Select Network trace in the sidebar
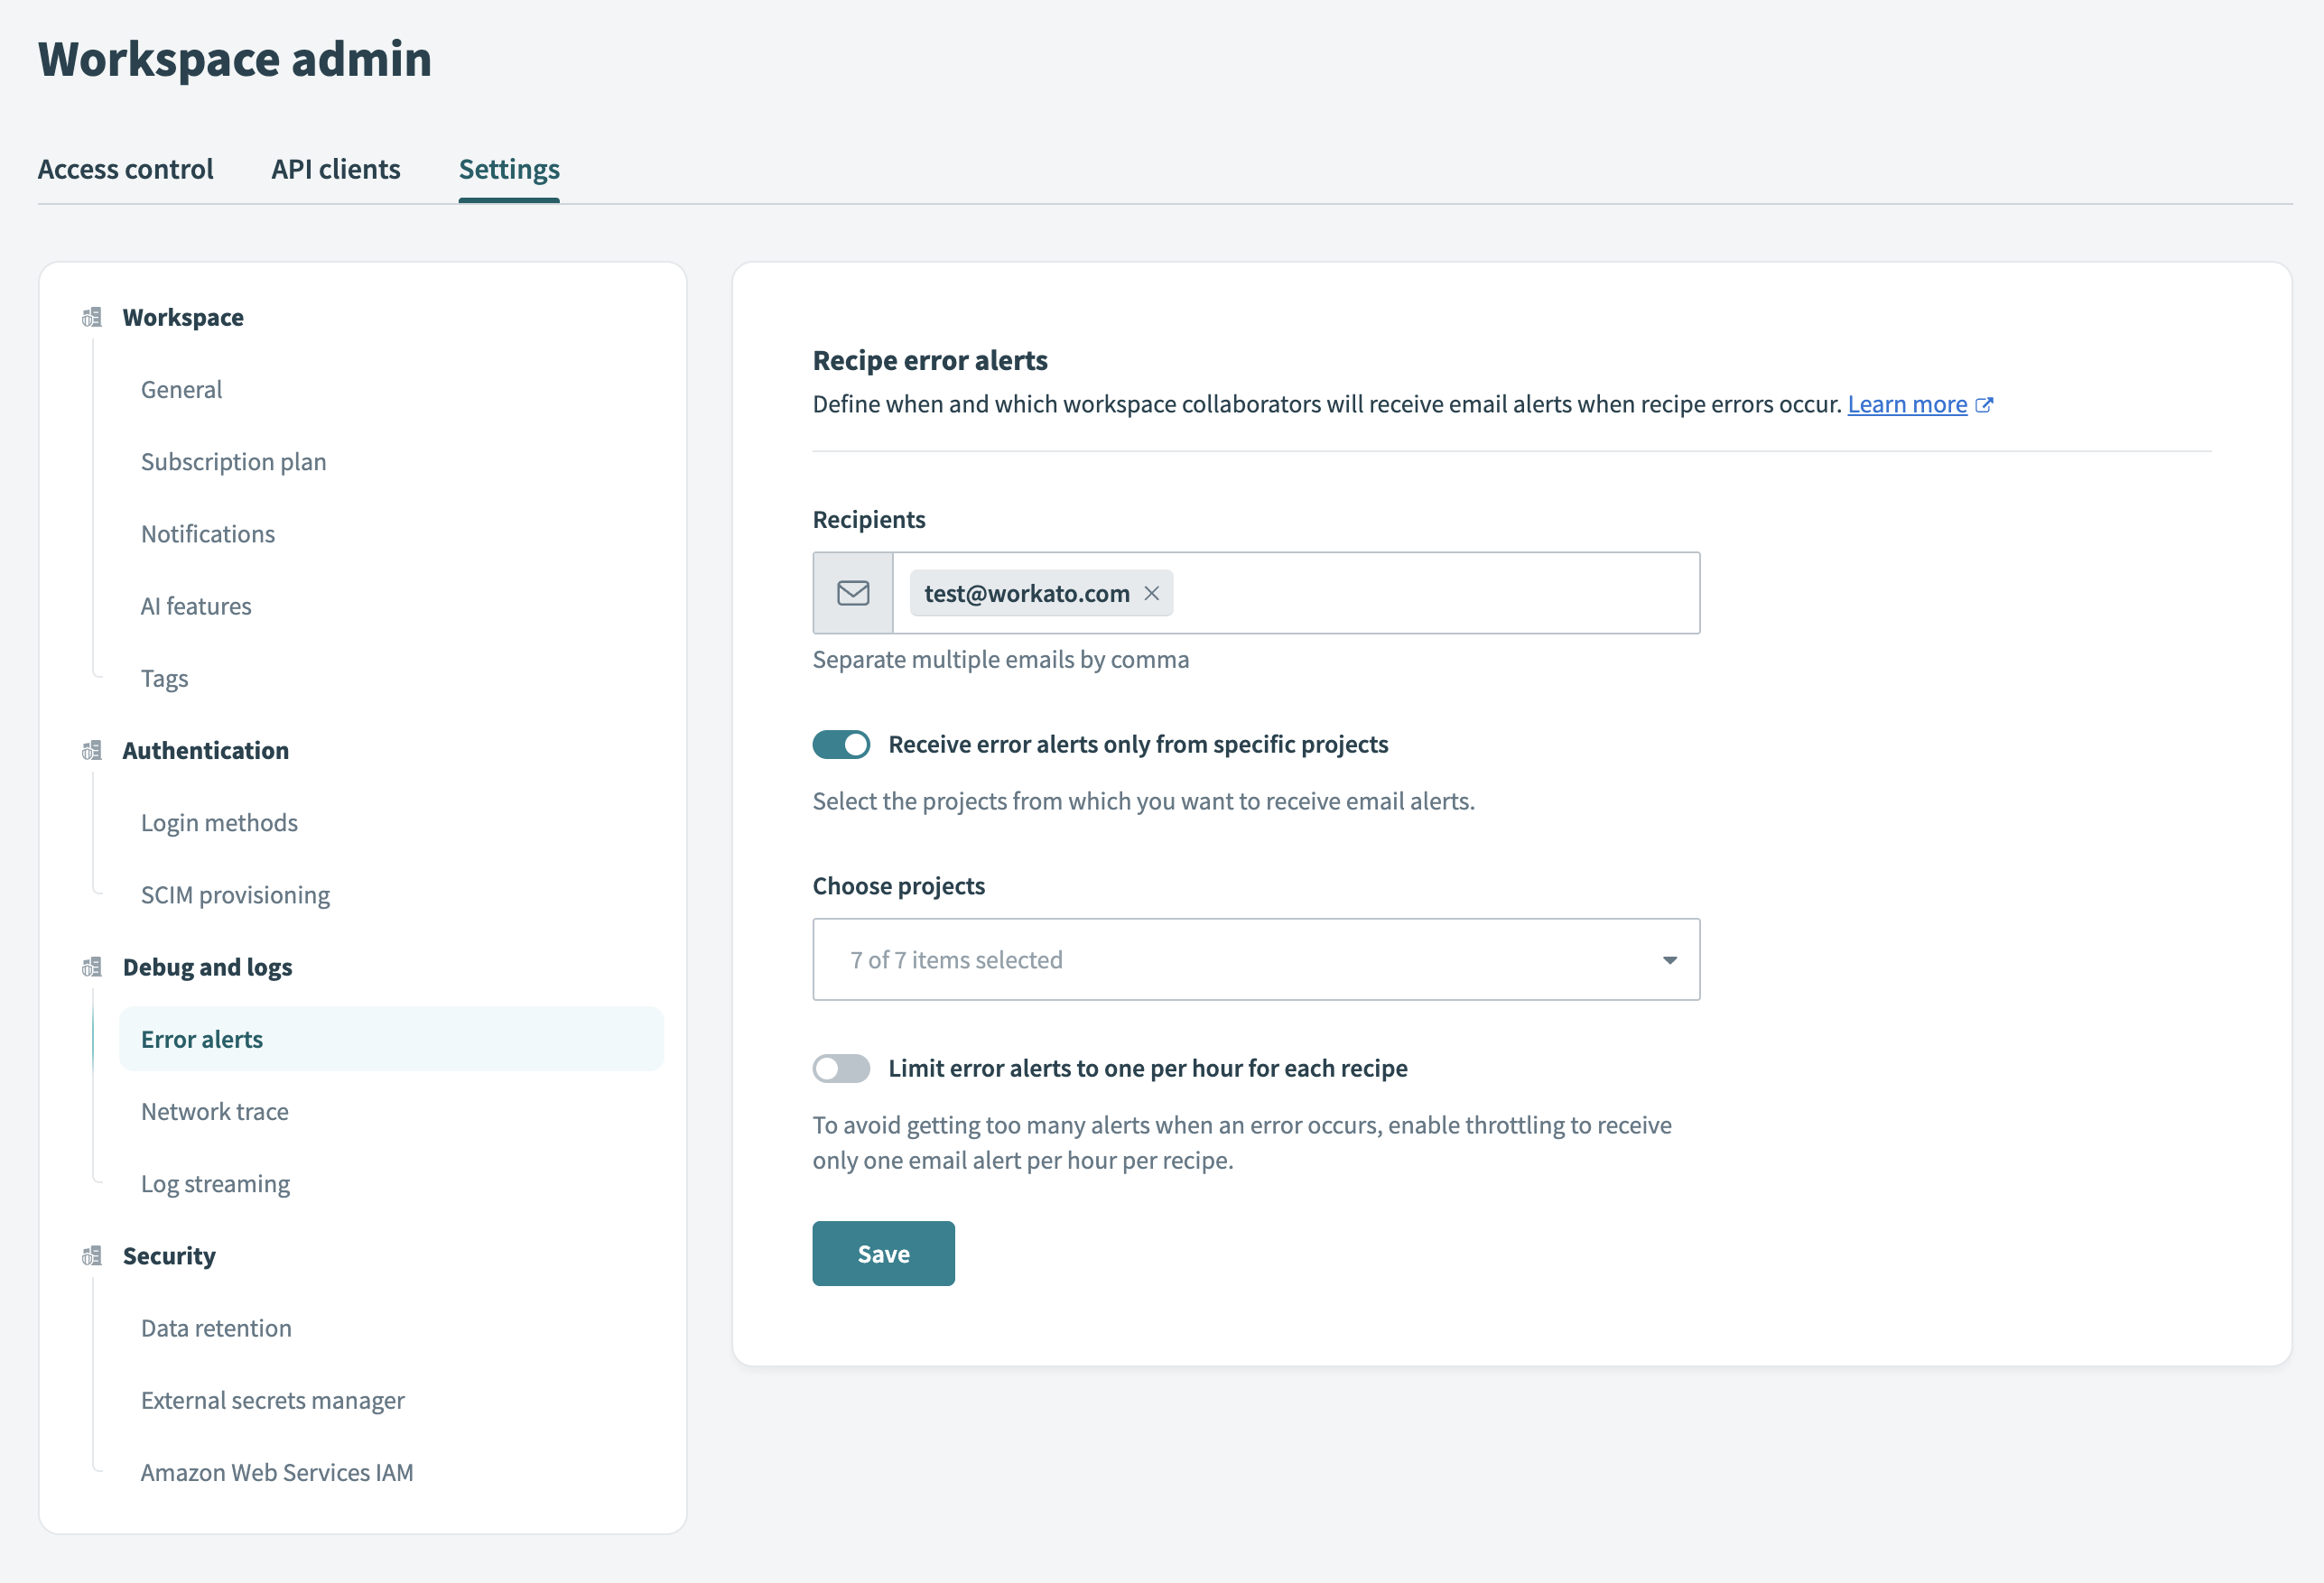The width and height of the screenshot is (2324, 1583). click(x=214, y=1110)
